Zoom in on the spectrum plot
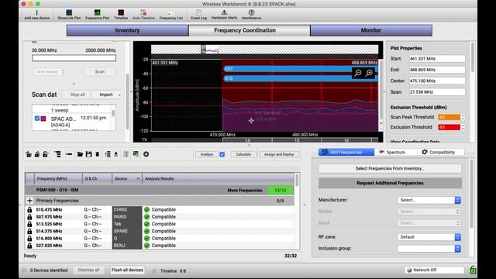This screenshot has height=279, width=496. pyautogui.click(x=369, y=73)
